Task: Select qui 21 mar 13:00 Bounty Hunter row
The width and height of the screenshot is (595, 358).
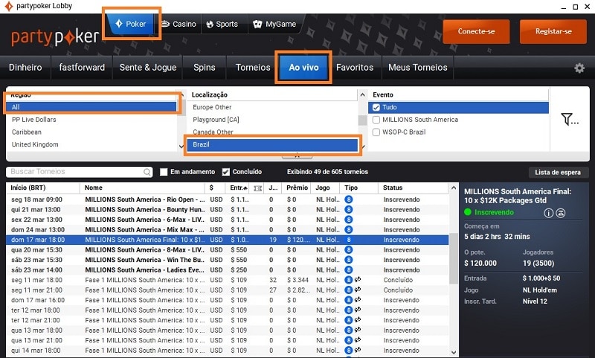Action: coord(228,210)
